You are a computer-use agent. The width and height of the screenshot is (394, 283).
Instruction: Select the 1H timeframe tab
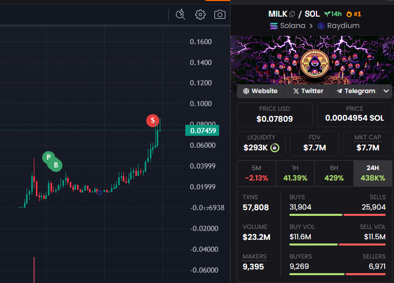[295, 173]
